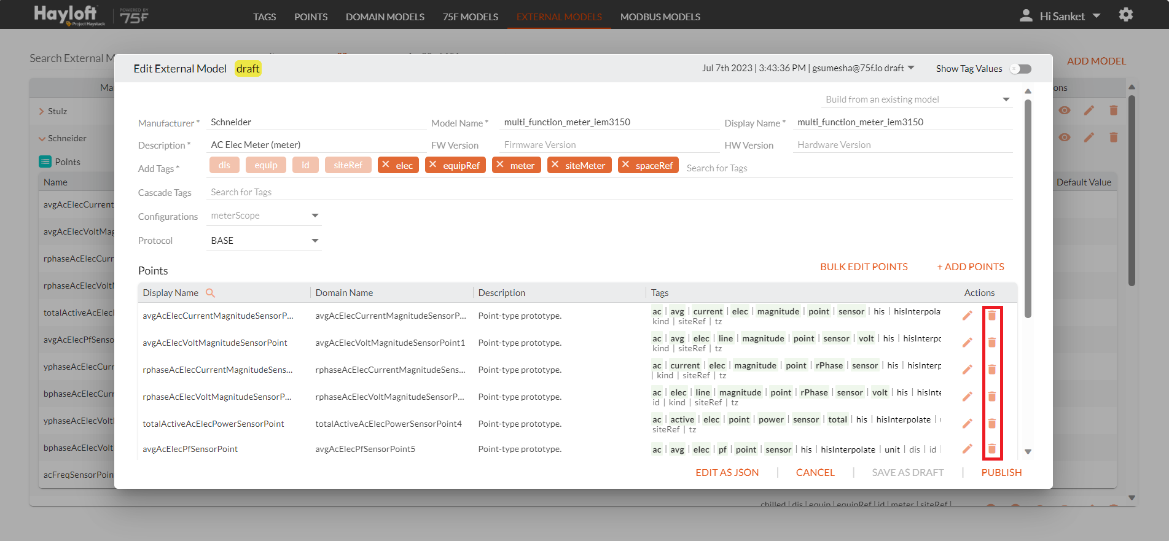Click the dialog scroll down arrow
This screenshot has height=541, width=1169.
pyautogui.click(x=1028, y=451)
